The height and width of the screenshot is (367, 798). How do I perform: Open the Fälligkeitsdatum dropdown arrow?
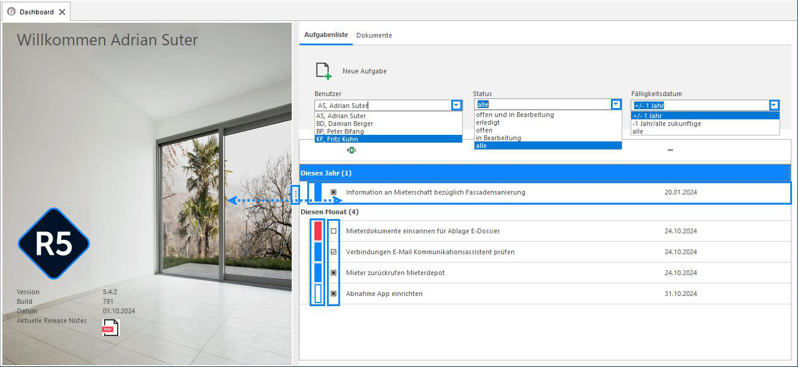[774, 105]
